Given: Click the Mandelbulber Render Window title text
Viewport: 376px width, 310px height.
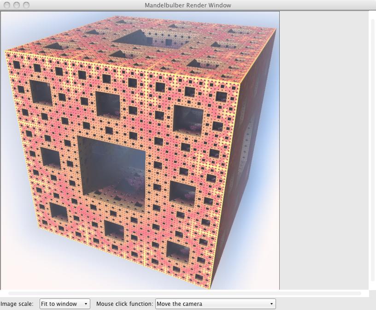Looking at the screenshot, I should (188, 5).
